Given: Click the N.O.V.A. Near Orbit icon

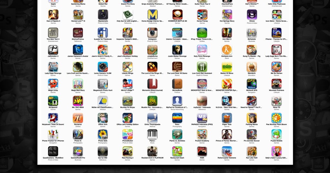Looking at the screenshot, I should 227,101.
